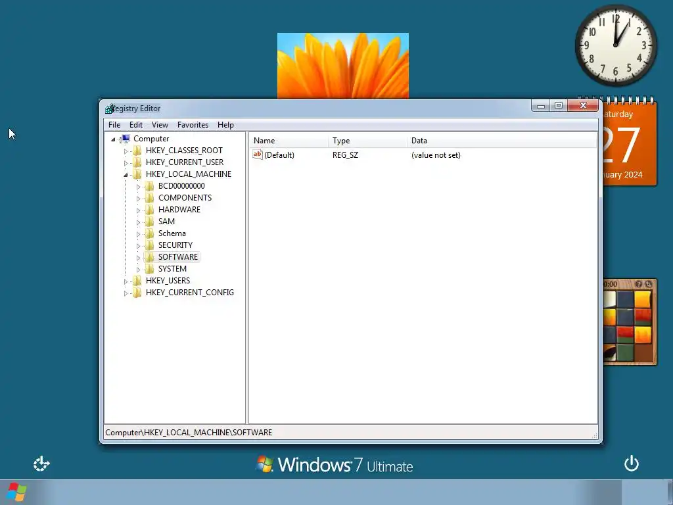Expand HKEY_USERS arrow

pyautogui.click(x=126, y=281)
